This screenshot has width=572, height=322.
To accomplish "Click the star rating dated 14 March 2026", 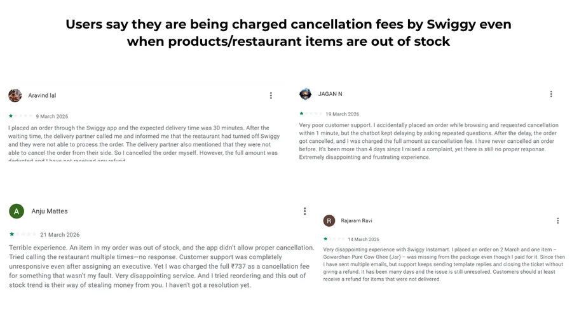I will coord(334,239).
